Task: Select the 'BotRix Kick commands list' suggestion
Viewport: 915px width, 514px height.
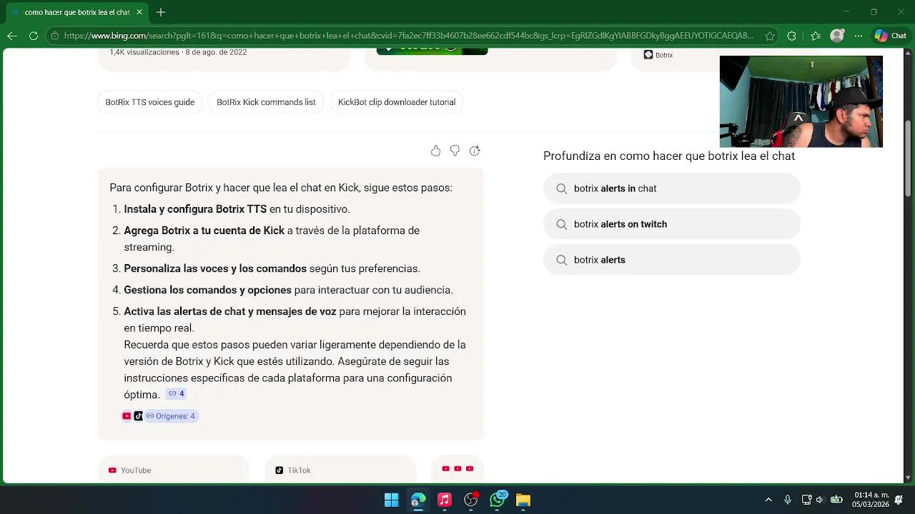Action: coord(266,102)
